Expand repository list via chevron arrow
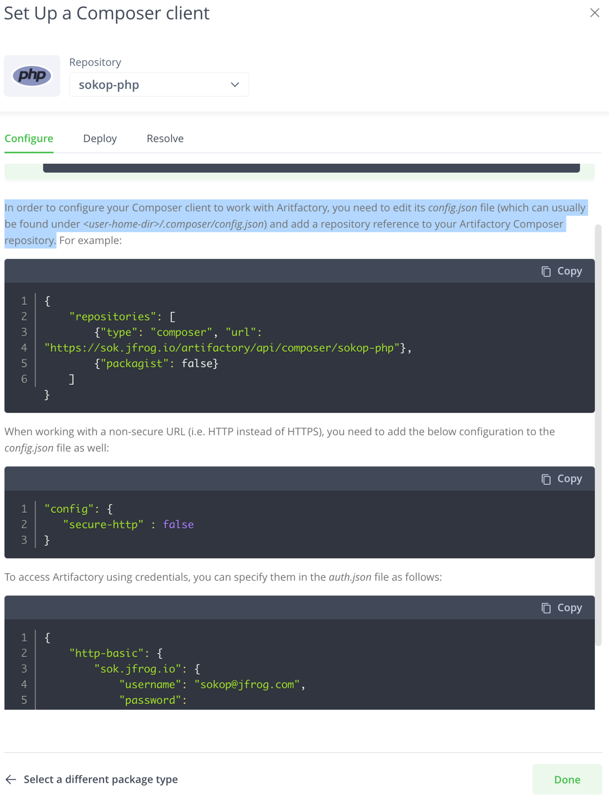 tap(235, 85)
